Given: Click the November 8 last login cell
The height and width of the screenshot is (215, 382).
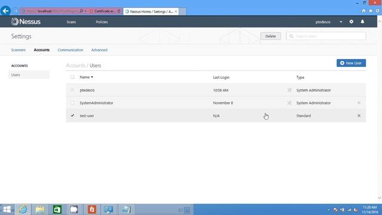Looking at the screenshot, I should coord(223,103).
